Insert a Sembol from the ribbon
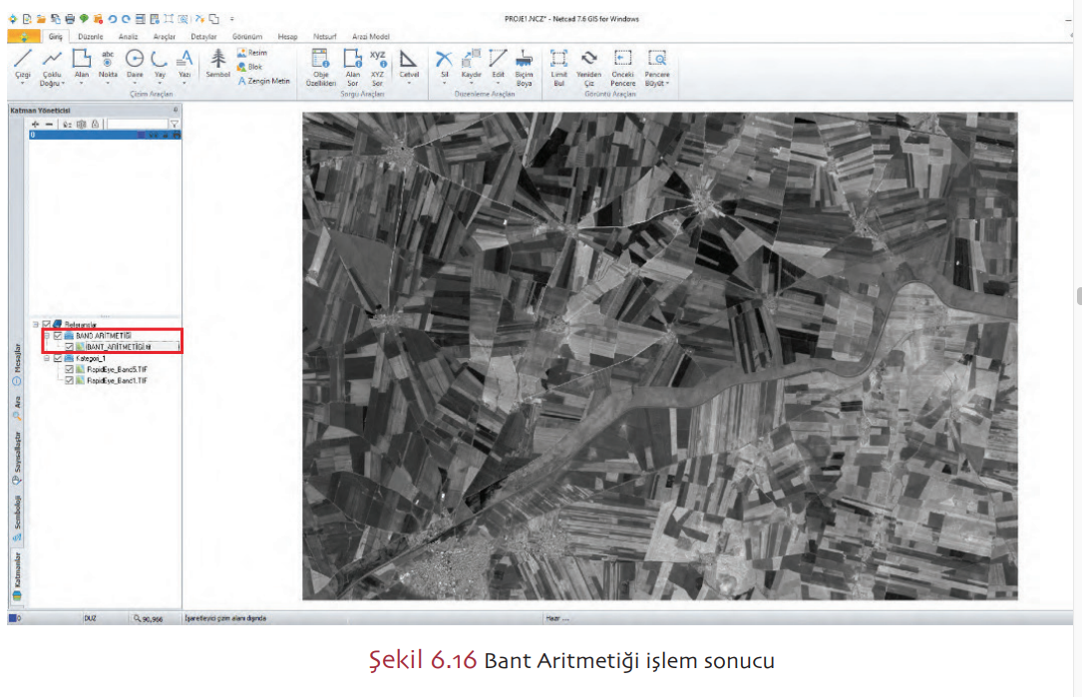Image resolution: width=1082 pixels, height=697 pixels. 217,62
